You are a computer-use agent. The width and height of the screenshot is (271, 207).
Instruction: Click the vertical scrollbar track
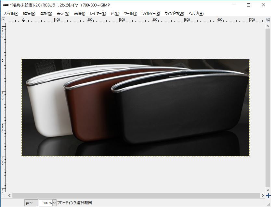[268, 108]
